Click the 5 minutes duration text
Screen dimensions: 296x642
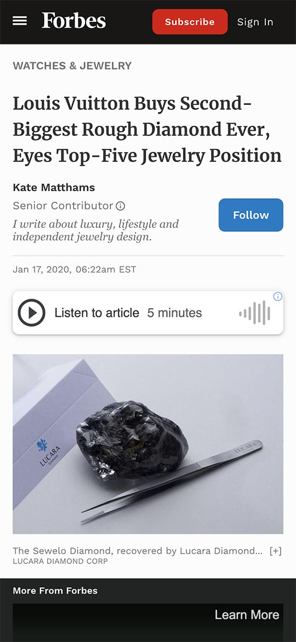pos(174,313)
